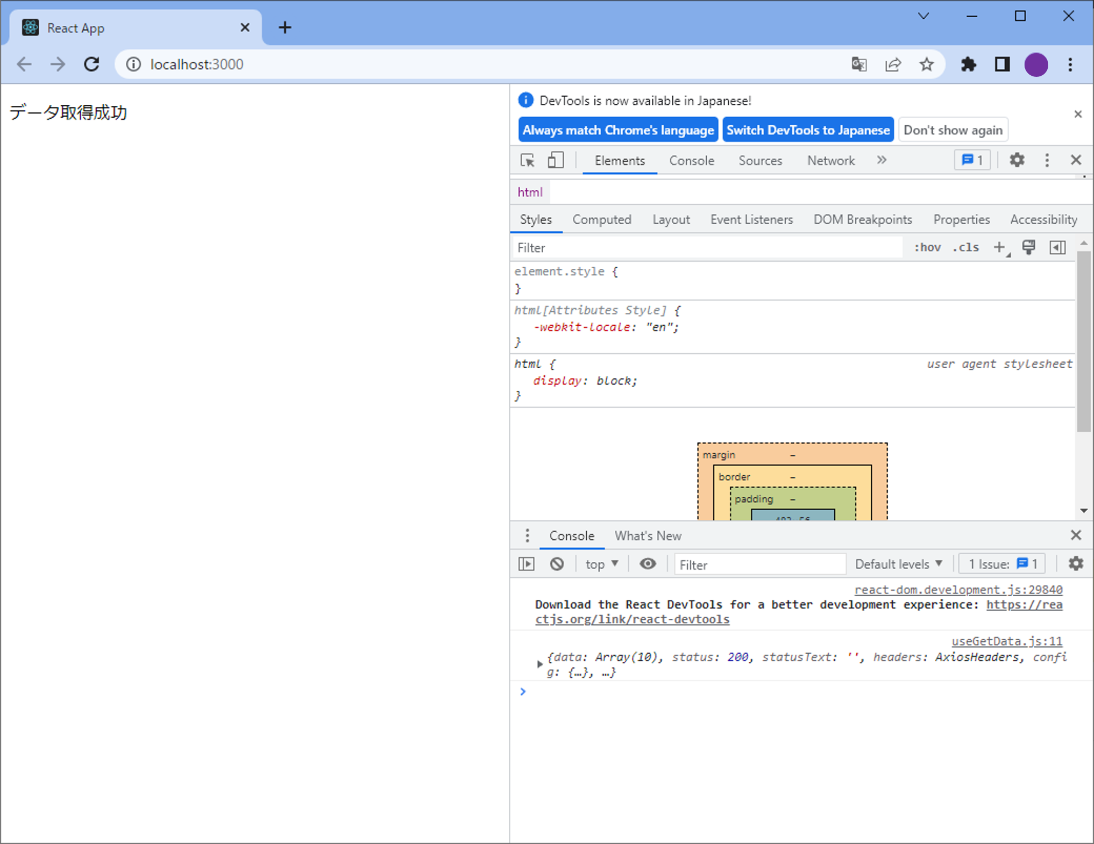Click the share page icon
Screen dimensions: 1094x844
[893, 65]
